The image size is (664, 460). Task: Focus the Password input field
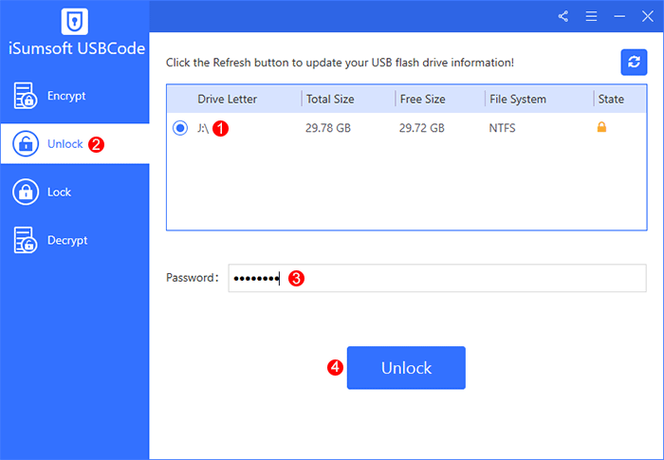coord(437,278)
